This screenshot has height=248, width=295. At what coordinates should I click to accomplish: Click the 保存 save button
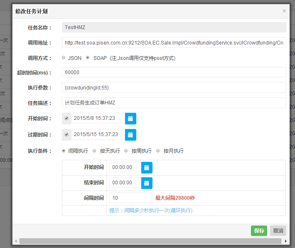tap(259, 231)
